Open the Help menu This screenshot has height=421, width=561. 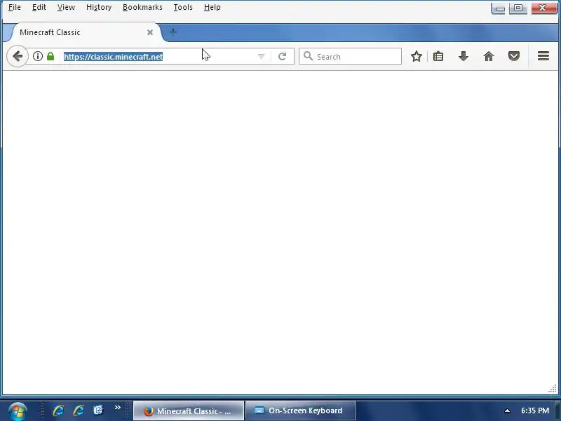(212, 7)
